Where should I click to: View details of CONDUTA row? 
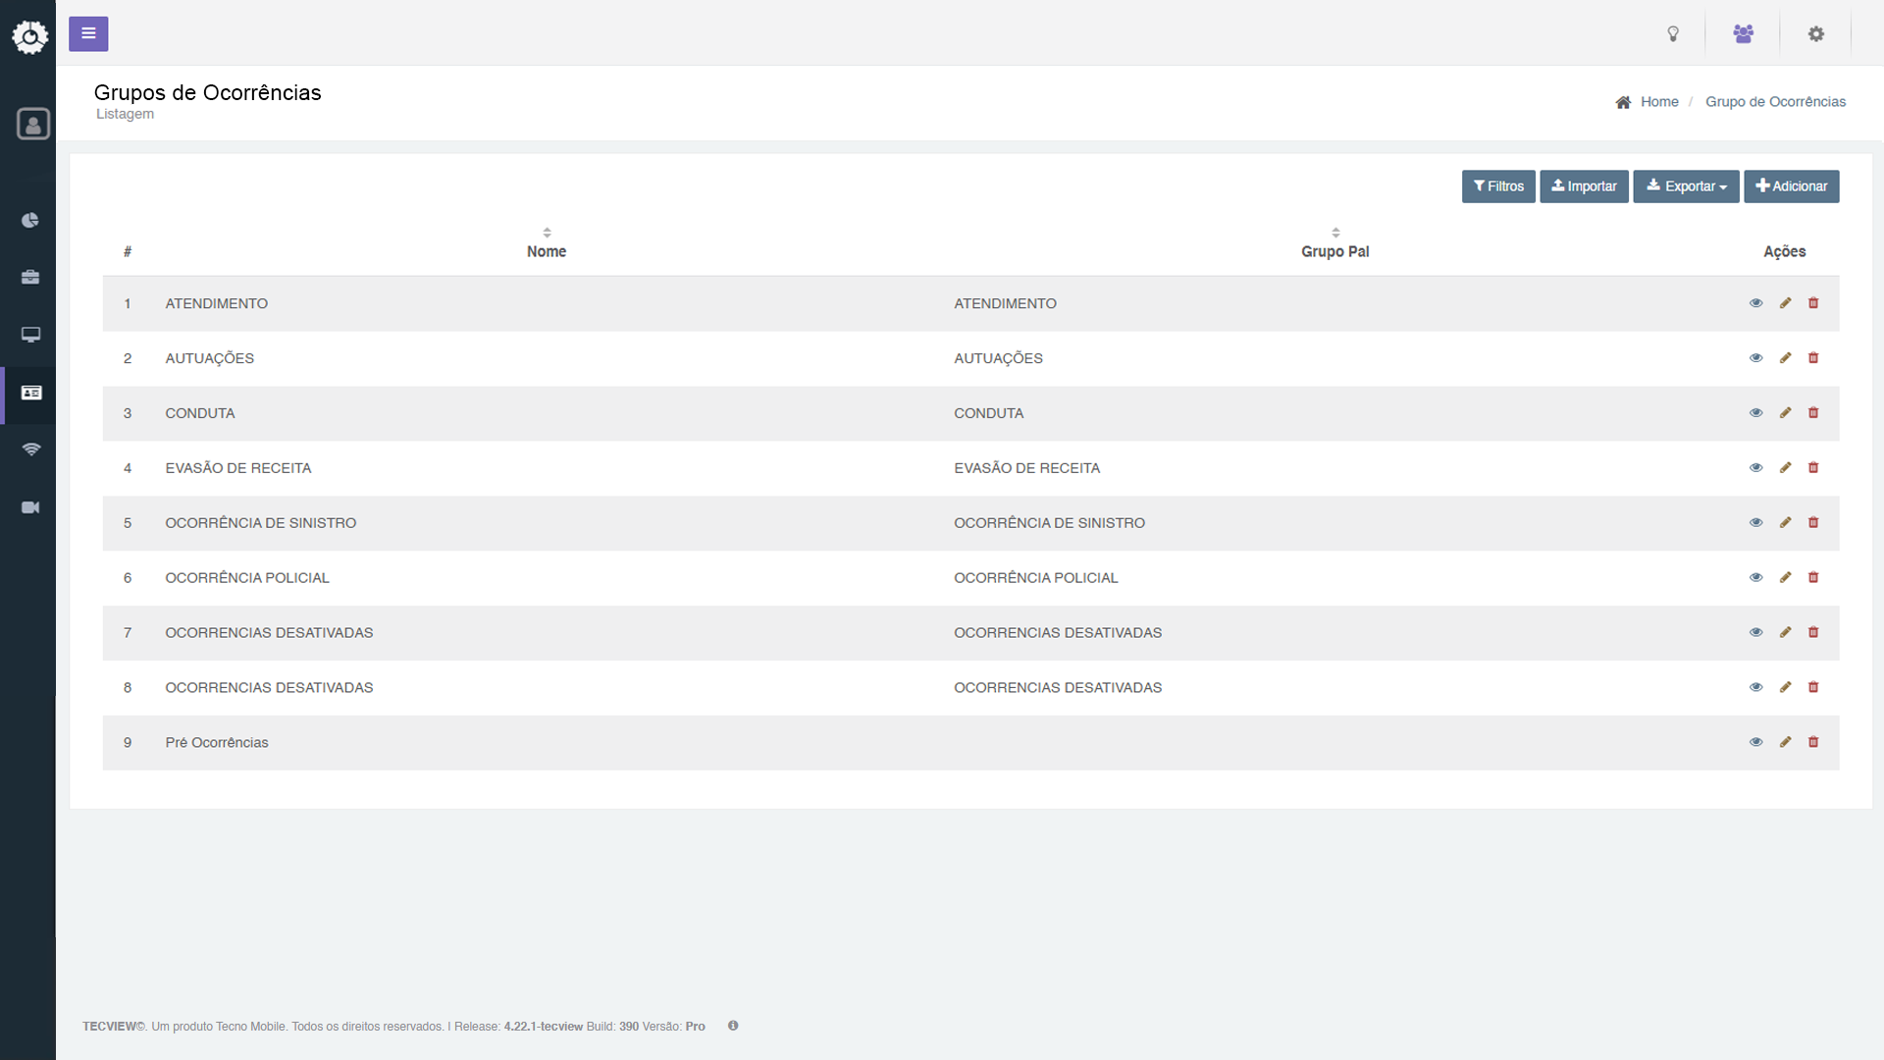1755,413
